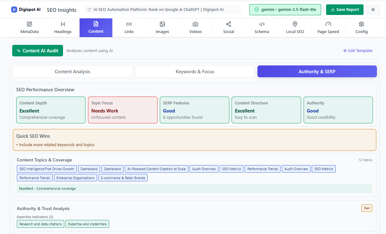Click "SEO Performance Overview" heading

(x=45, y=90)
